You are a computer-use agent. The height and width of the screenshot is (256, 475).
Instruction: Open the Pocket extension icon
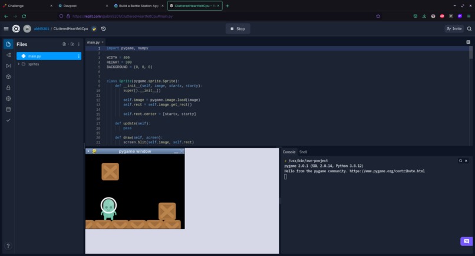click(415, 17)
